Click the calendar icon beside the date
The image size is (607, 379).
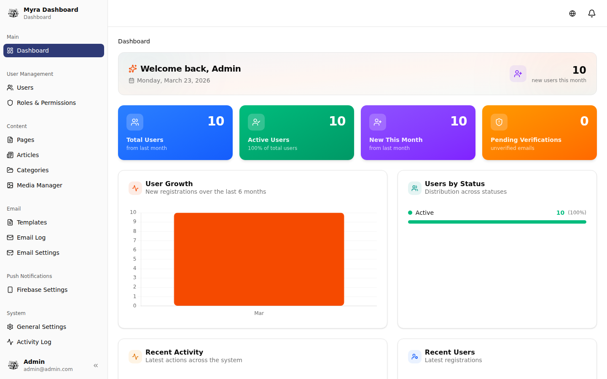point(132,80)
